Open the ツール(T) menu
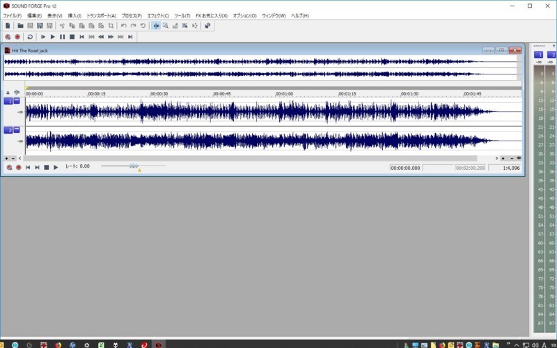Viewport: 557px width, 348px height. [182, 15]
